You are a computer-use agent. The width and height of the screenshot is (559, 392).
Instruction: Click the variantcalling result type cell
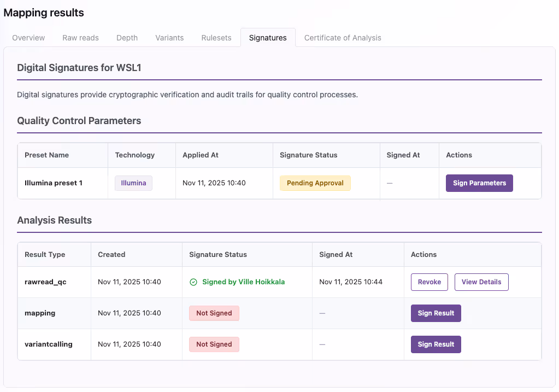pyautogui.click(x=55, y=344)
